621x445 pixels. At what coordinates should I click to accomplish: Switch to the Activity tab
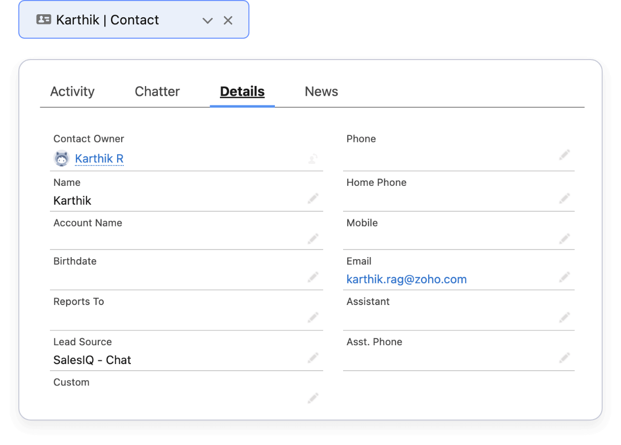[72, 92]
